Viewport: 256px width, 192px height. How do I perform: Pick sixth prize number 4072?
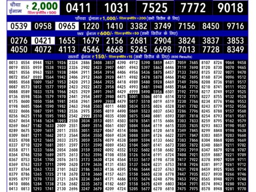click(43, 50)
